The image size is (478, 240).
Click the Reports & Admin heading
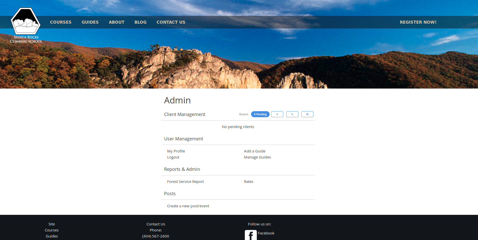[x=182, y=169]
